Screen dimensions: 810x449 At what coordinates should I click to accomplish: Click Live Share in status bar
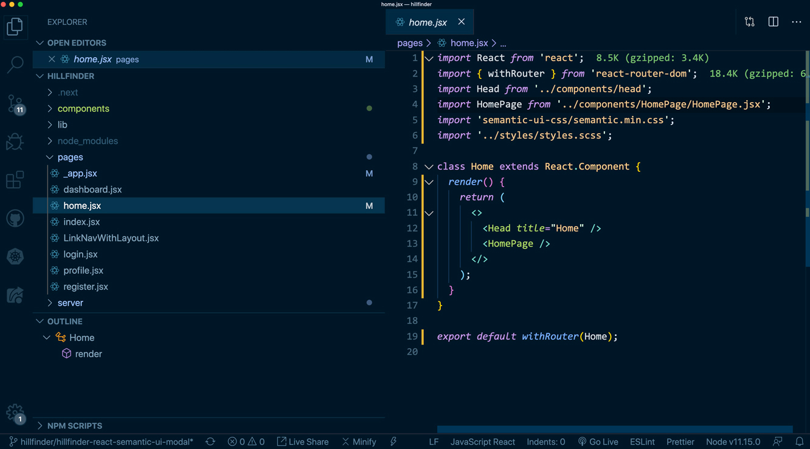[x=303, y=442]
